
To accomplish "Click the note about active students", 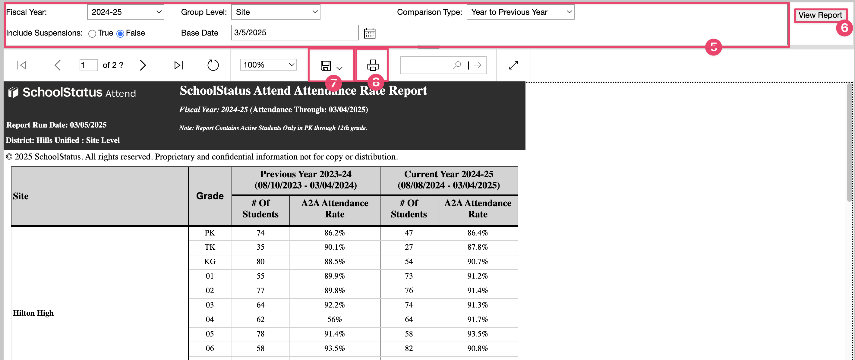I will 273,128.
